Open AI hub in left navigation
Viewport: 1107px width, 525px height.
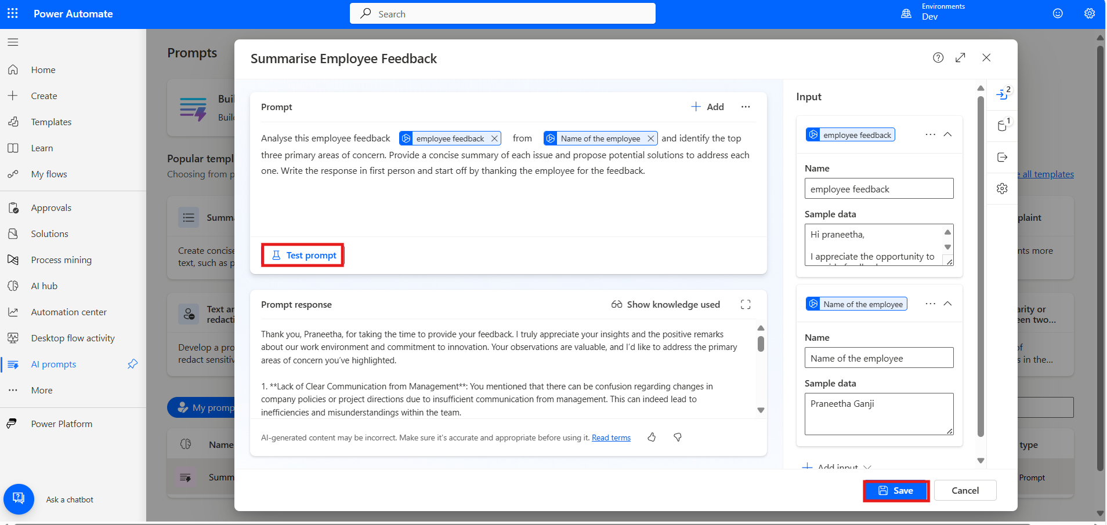[44, 286]
